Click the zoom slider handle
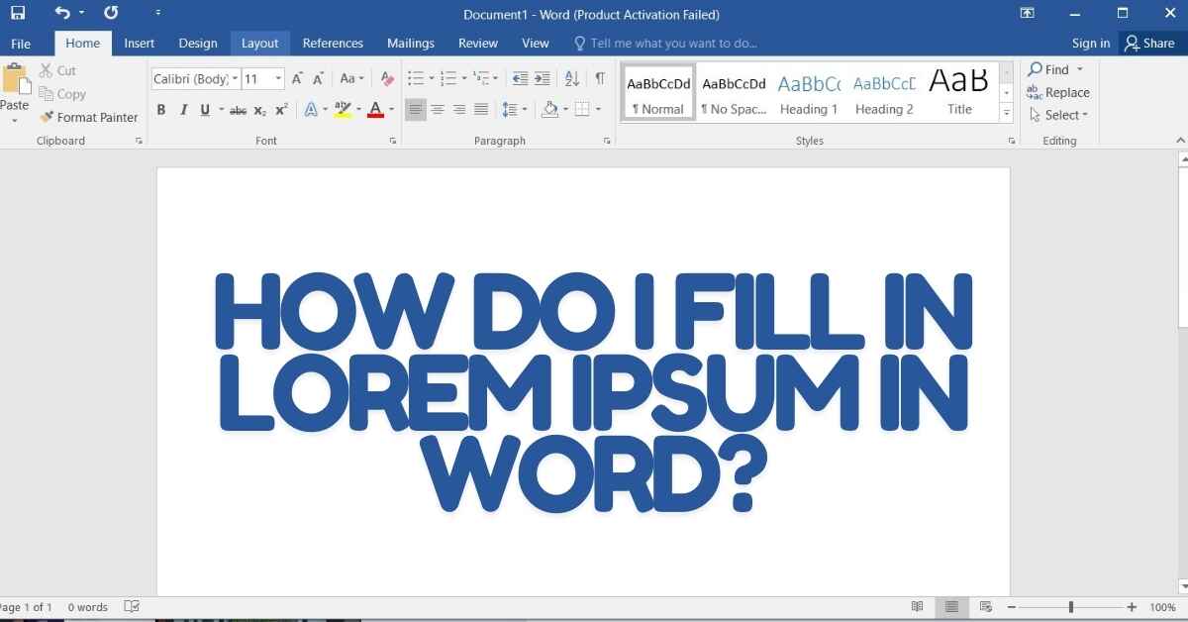 (x=1070, y=607)
